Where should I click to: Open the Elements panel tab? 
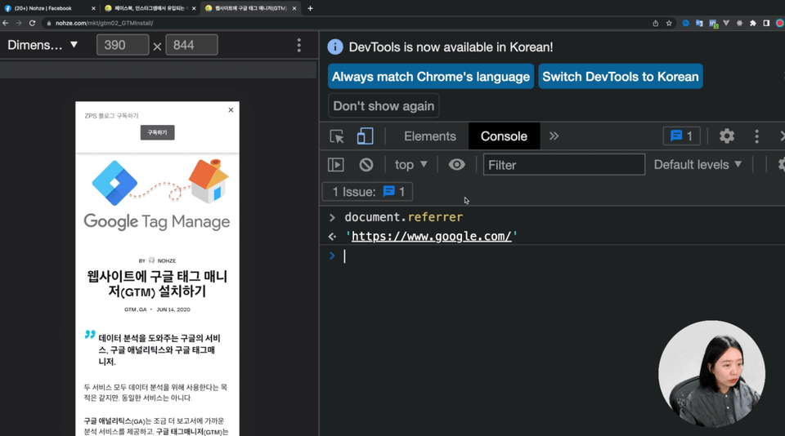point(430,136)
